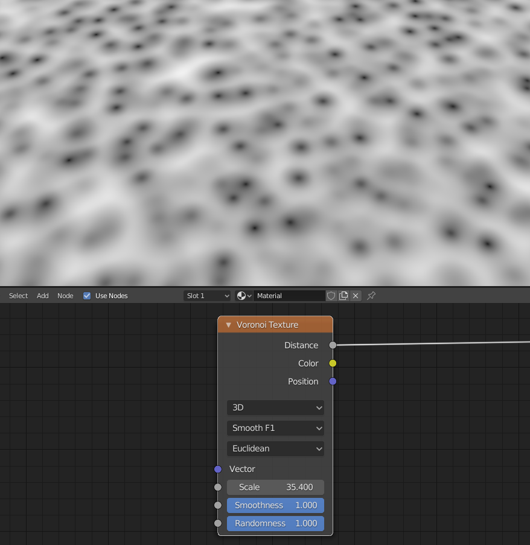The height and width of the screenshot is (545, 530).
Task: Click the Distance output socket
Action: 333,345
